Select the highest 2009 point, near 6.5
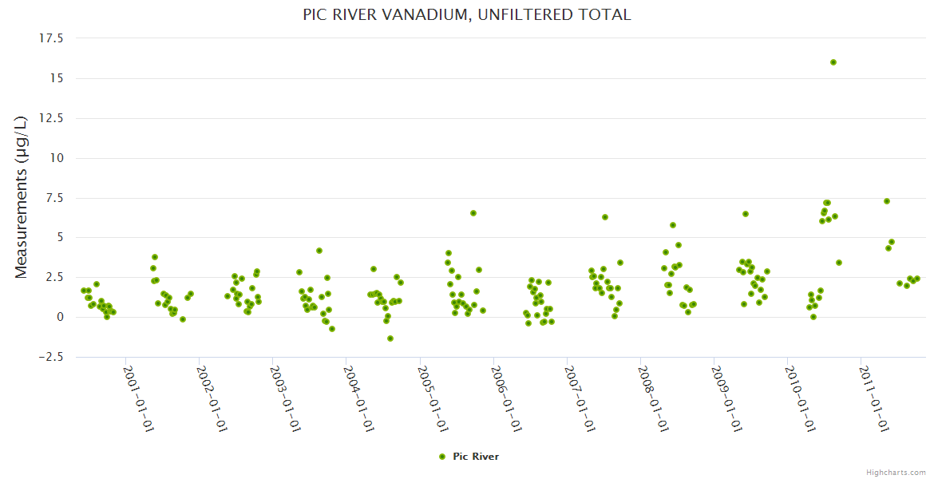 pyautogui.click(x=746, y=214)
